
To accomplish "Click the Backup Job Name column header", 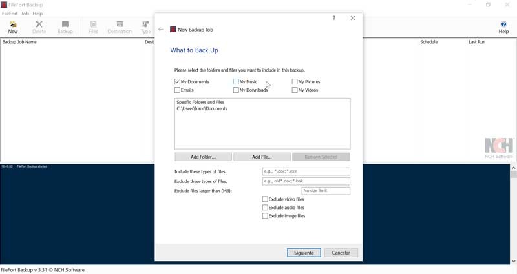I will coord(19,42).
